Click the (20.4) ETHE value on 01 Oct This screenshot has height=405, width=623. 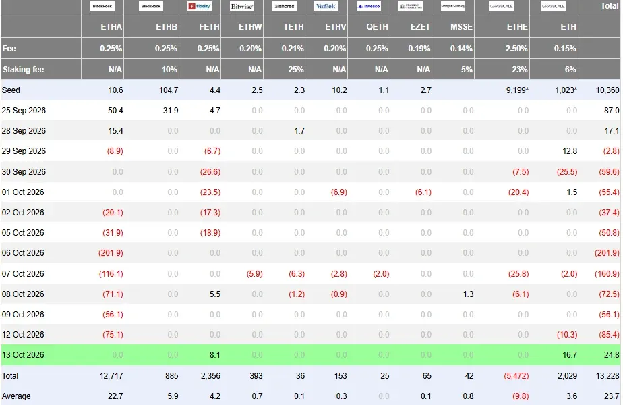click(x=518, y=192)
